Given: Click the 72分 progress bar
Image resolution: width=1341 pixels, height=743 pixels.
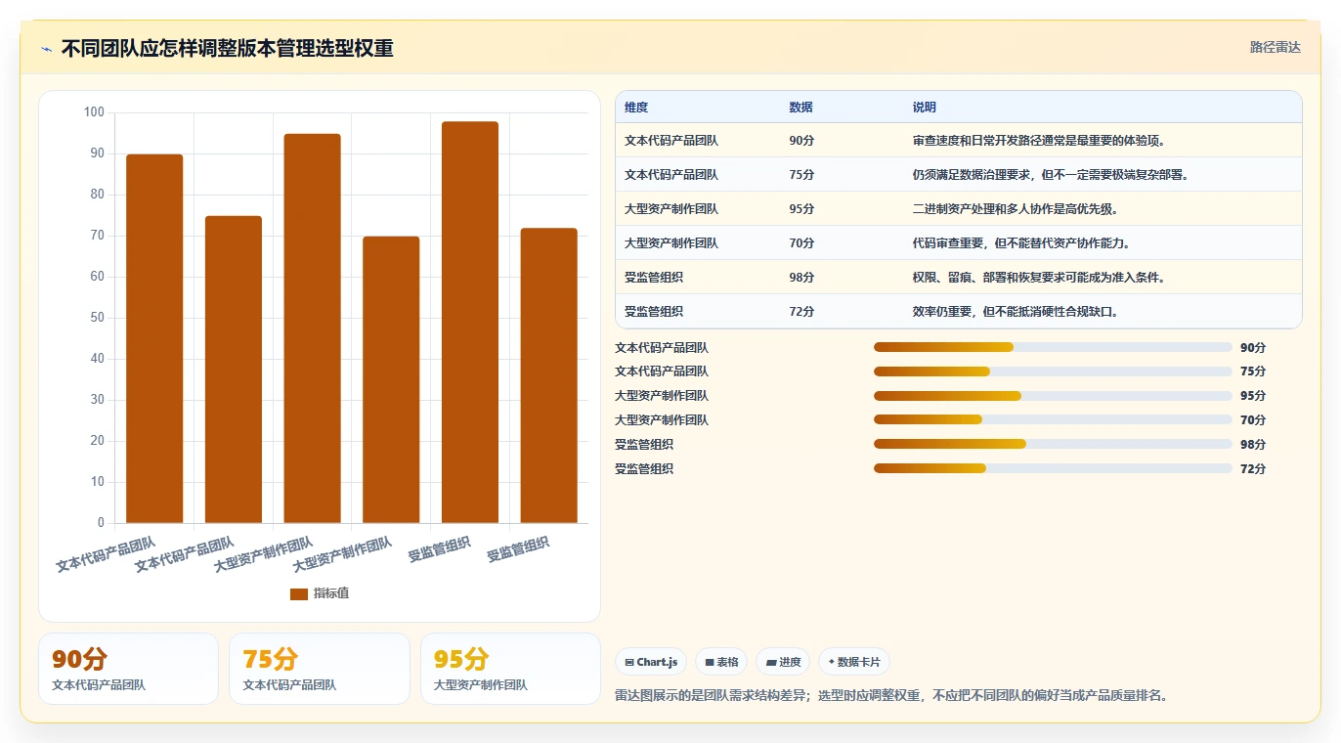Looking at the screenshot, I should [1053, 468].
